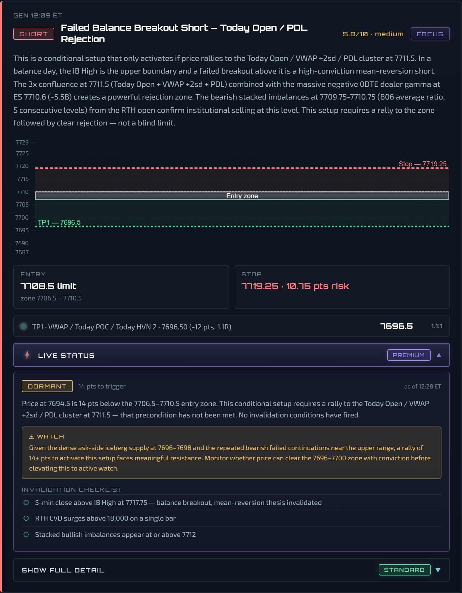The width and height of the screenshot is (462, 593).
Task: Click the TP1 VWAP target row
Action: point(231,326)
